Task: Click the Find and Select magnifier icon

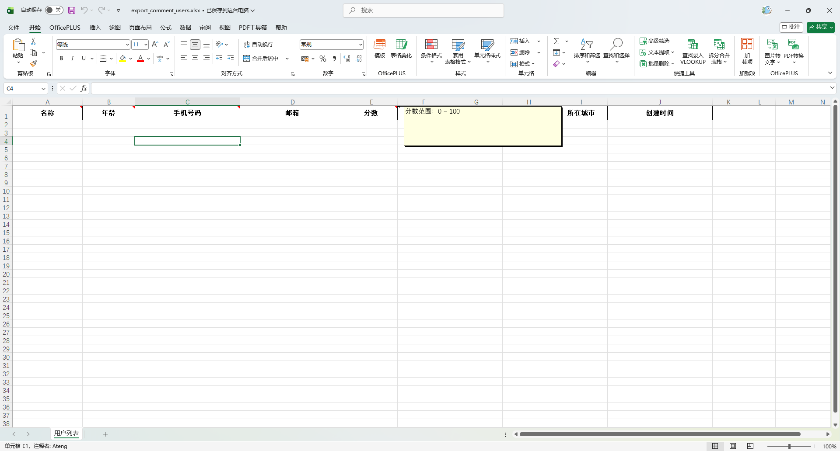Action: coord(616,44)
